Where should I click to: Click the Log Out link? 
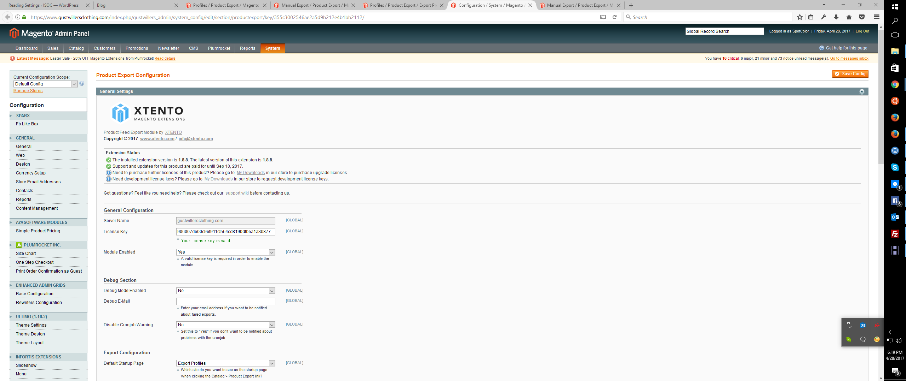(x=862, y=31)
